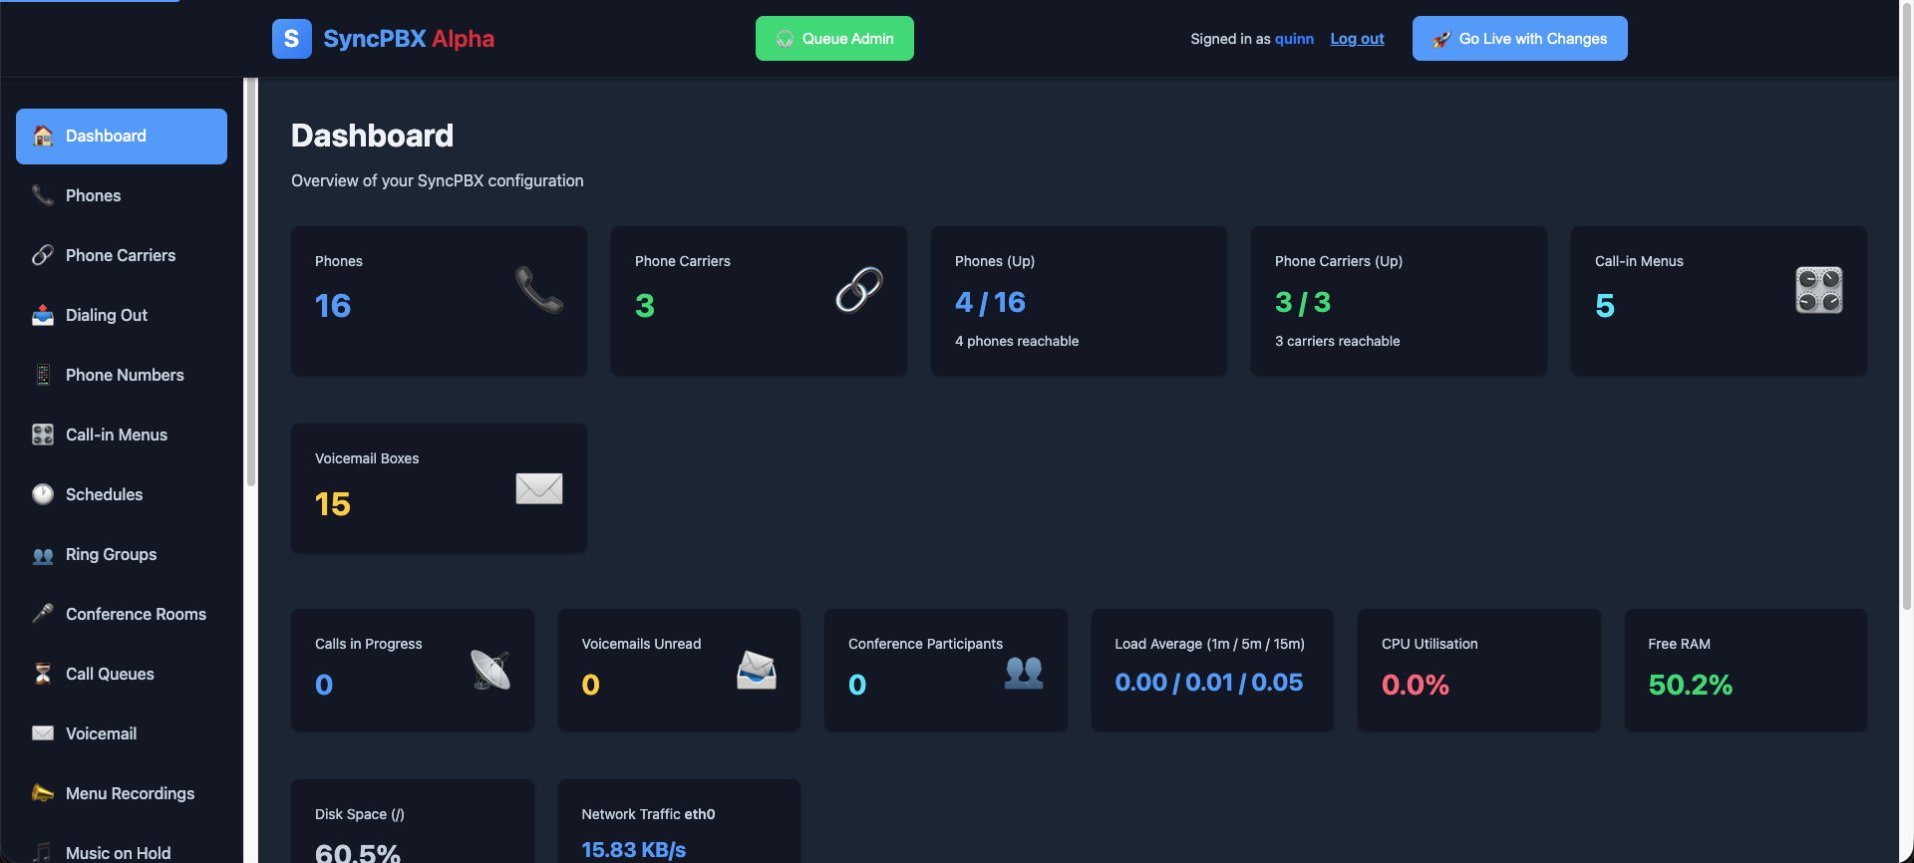Click "Overview of your SyncPBX configuration" subtitle

(x=438, y=180)
